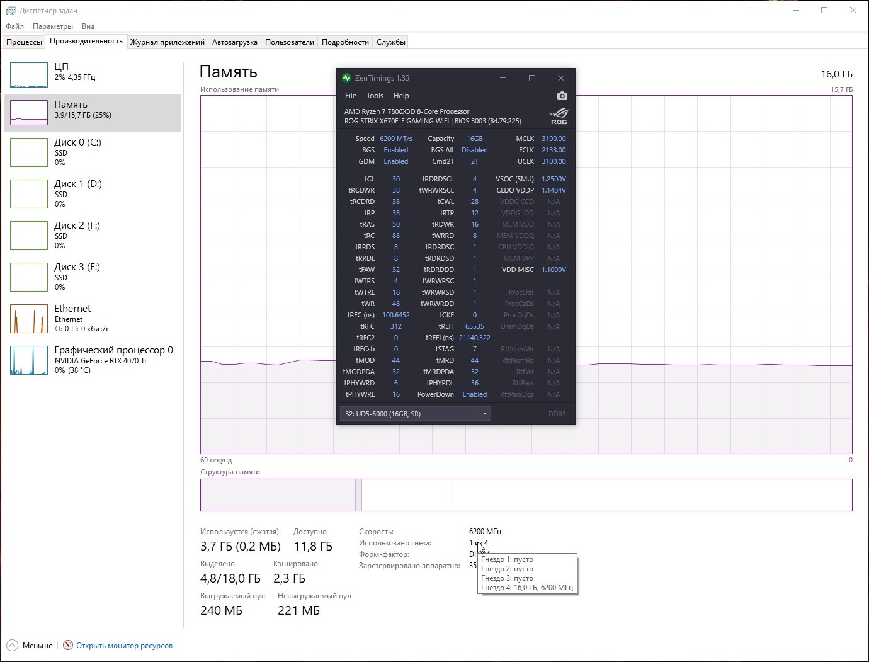Select Диск 3 (E:) in the sidebar
Viewport: 869px width, 662px height.
(93, 277)
